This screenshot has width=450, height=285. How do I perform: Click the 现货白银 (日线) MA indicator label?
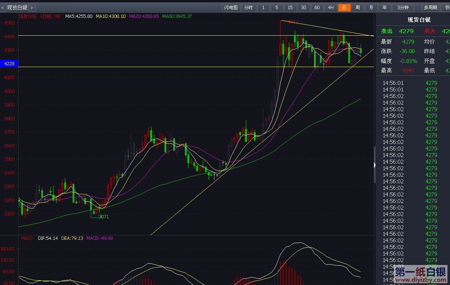(39, 16)
